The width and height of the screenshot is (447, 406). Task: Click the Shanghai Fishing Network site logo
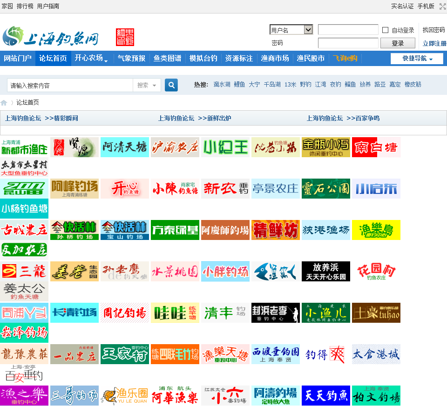click(x=50, y=36)
